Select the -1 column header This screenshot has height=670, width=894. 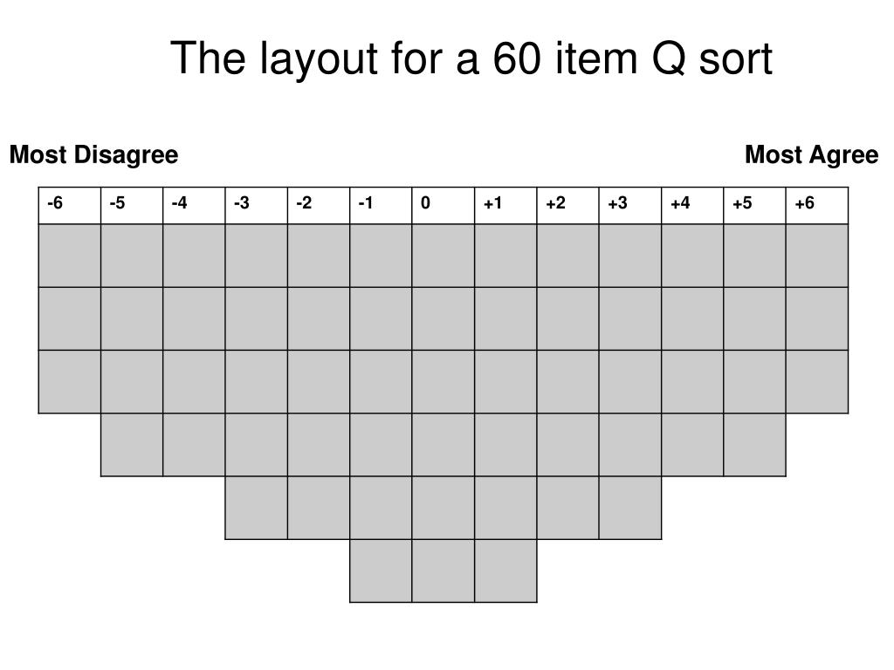[x=381, y=206]
